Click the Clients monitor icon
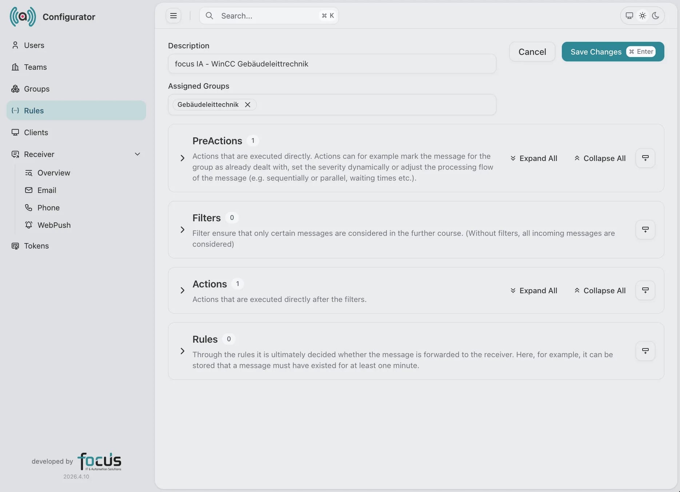 [15, 132]
